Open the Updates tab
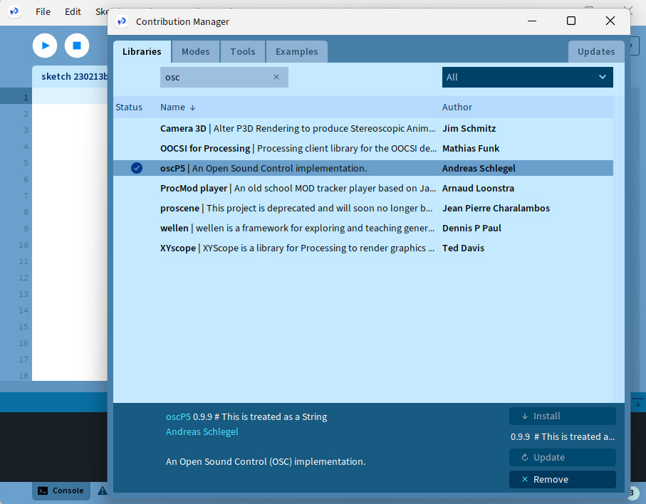Image resolution: width=646 pixels, height=504 pixels. tap(595, 52)
